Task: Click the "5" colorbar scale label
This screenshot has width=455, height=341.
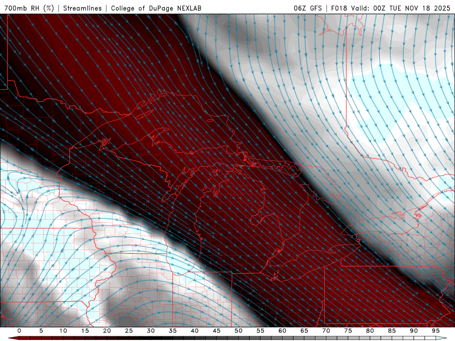Action: (41, 331)
